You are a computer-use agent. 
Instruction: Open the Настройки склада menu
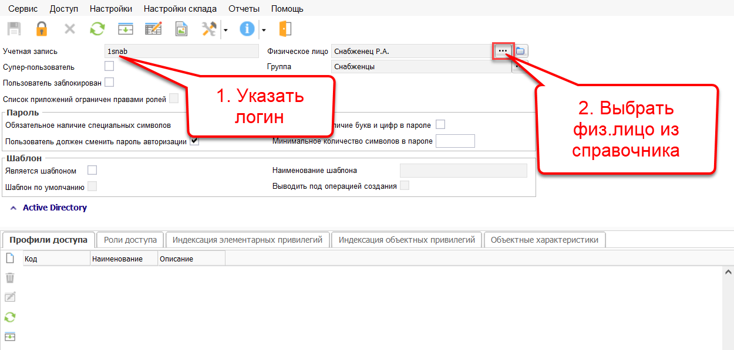click(x=180, y=9)
